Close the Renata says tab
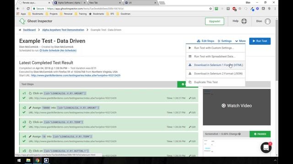293x164 pixels. coord(49,3)
